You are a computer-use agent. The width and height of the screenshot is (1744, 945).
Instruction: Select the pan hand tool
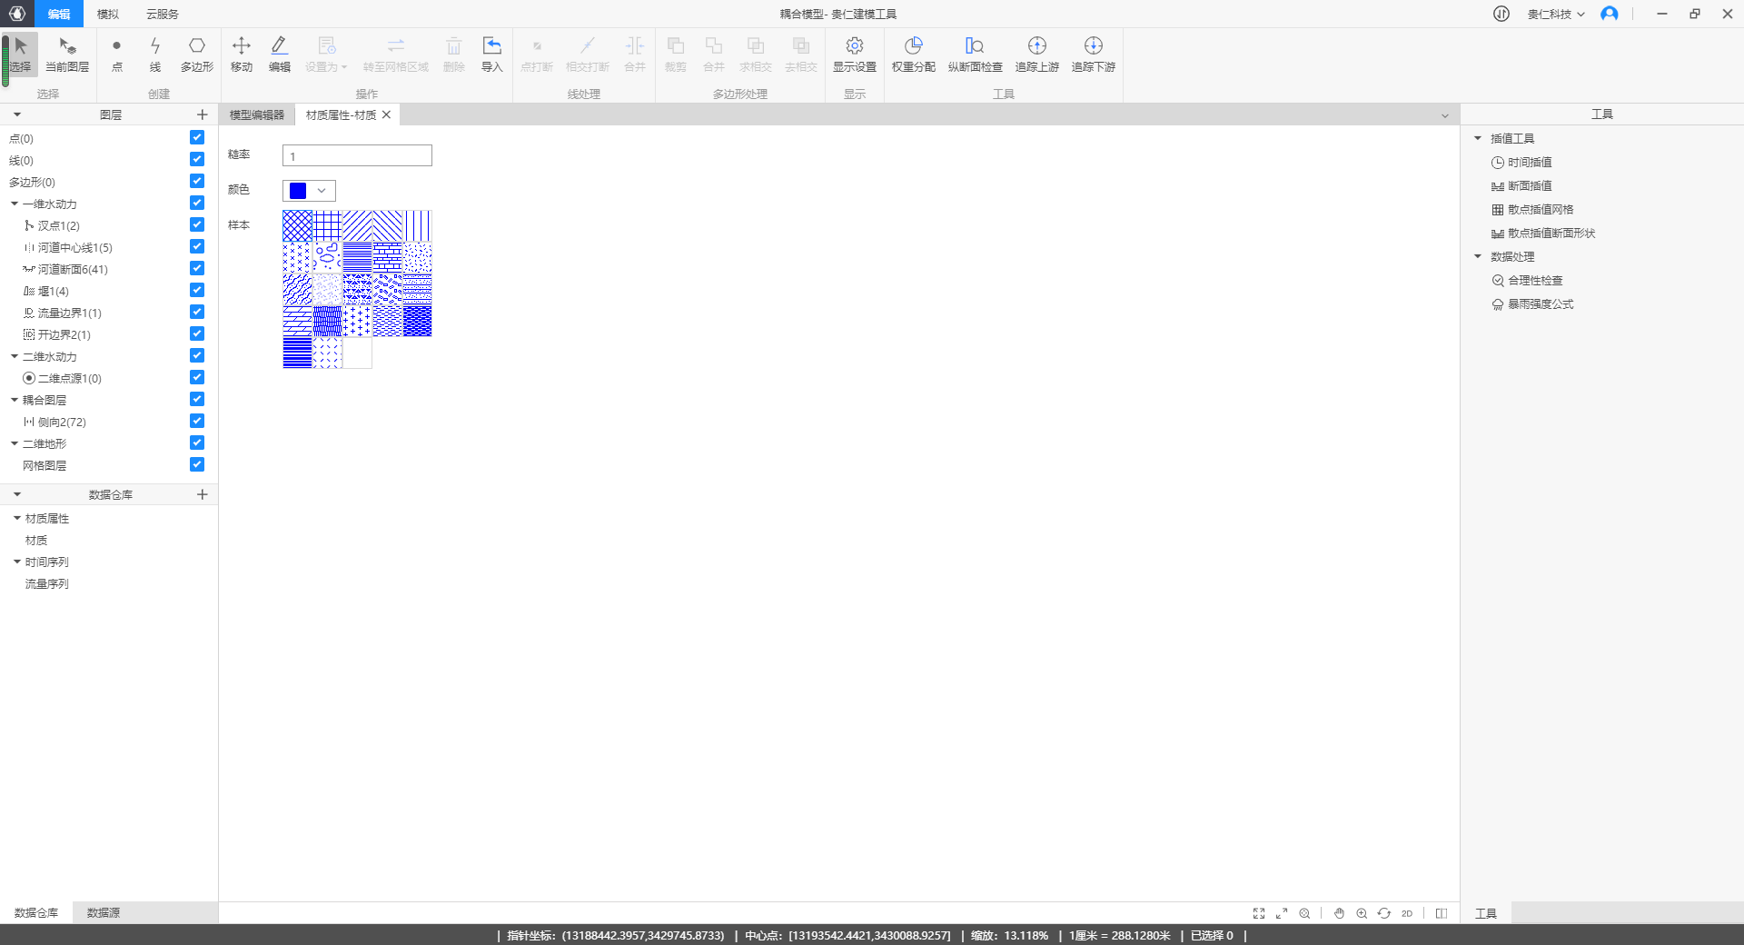click(1339, 913)
